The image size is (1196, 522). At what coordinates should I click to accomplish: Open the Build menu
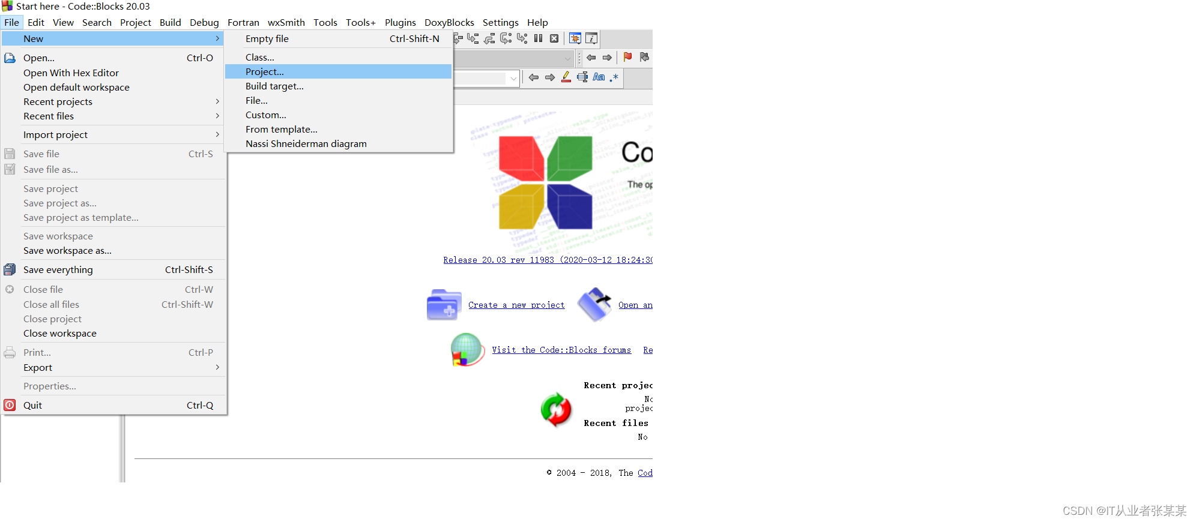coord(171,22)
